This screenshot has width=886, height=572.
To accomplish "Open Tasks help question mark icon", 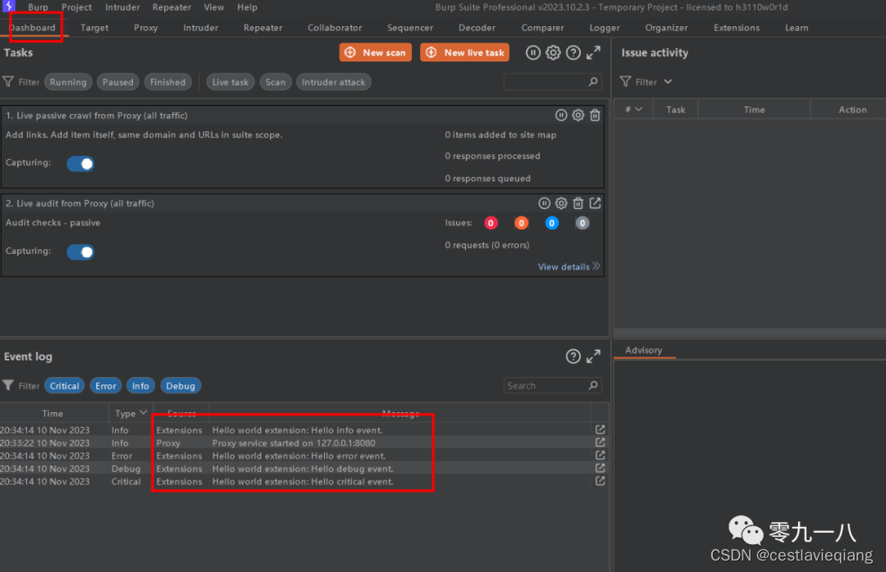I will tap(573, 52).
